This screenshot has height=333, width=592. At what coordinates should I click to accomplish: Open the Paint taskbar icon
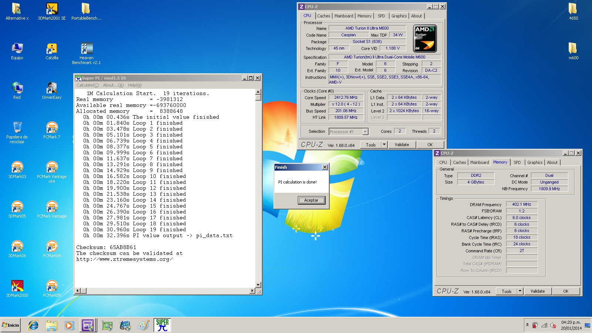144,325
